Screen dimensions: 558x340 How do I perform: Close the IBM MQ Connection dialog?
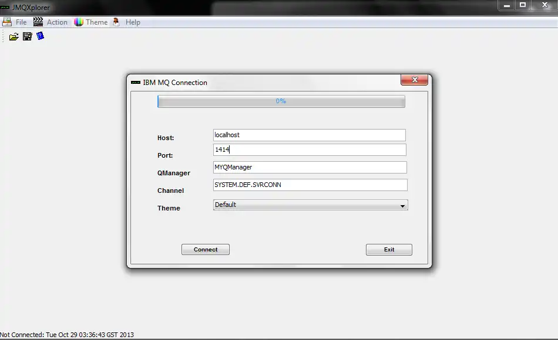pos(414,80)
